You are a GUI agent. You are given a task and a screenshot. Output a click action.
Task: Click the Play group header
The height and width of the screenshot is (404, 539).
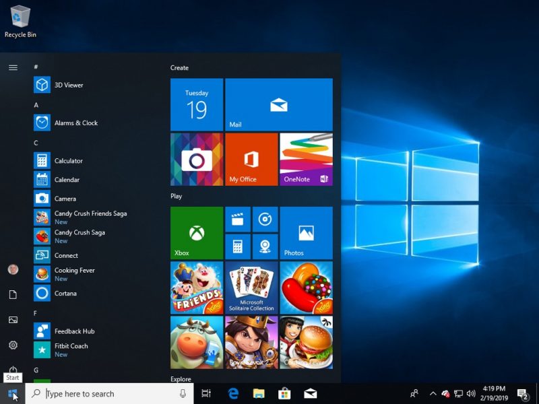(176, 196)
